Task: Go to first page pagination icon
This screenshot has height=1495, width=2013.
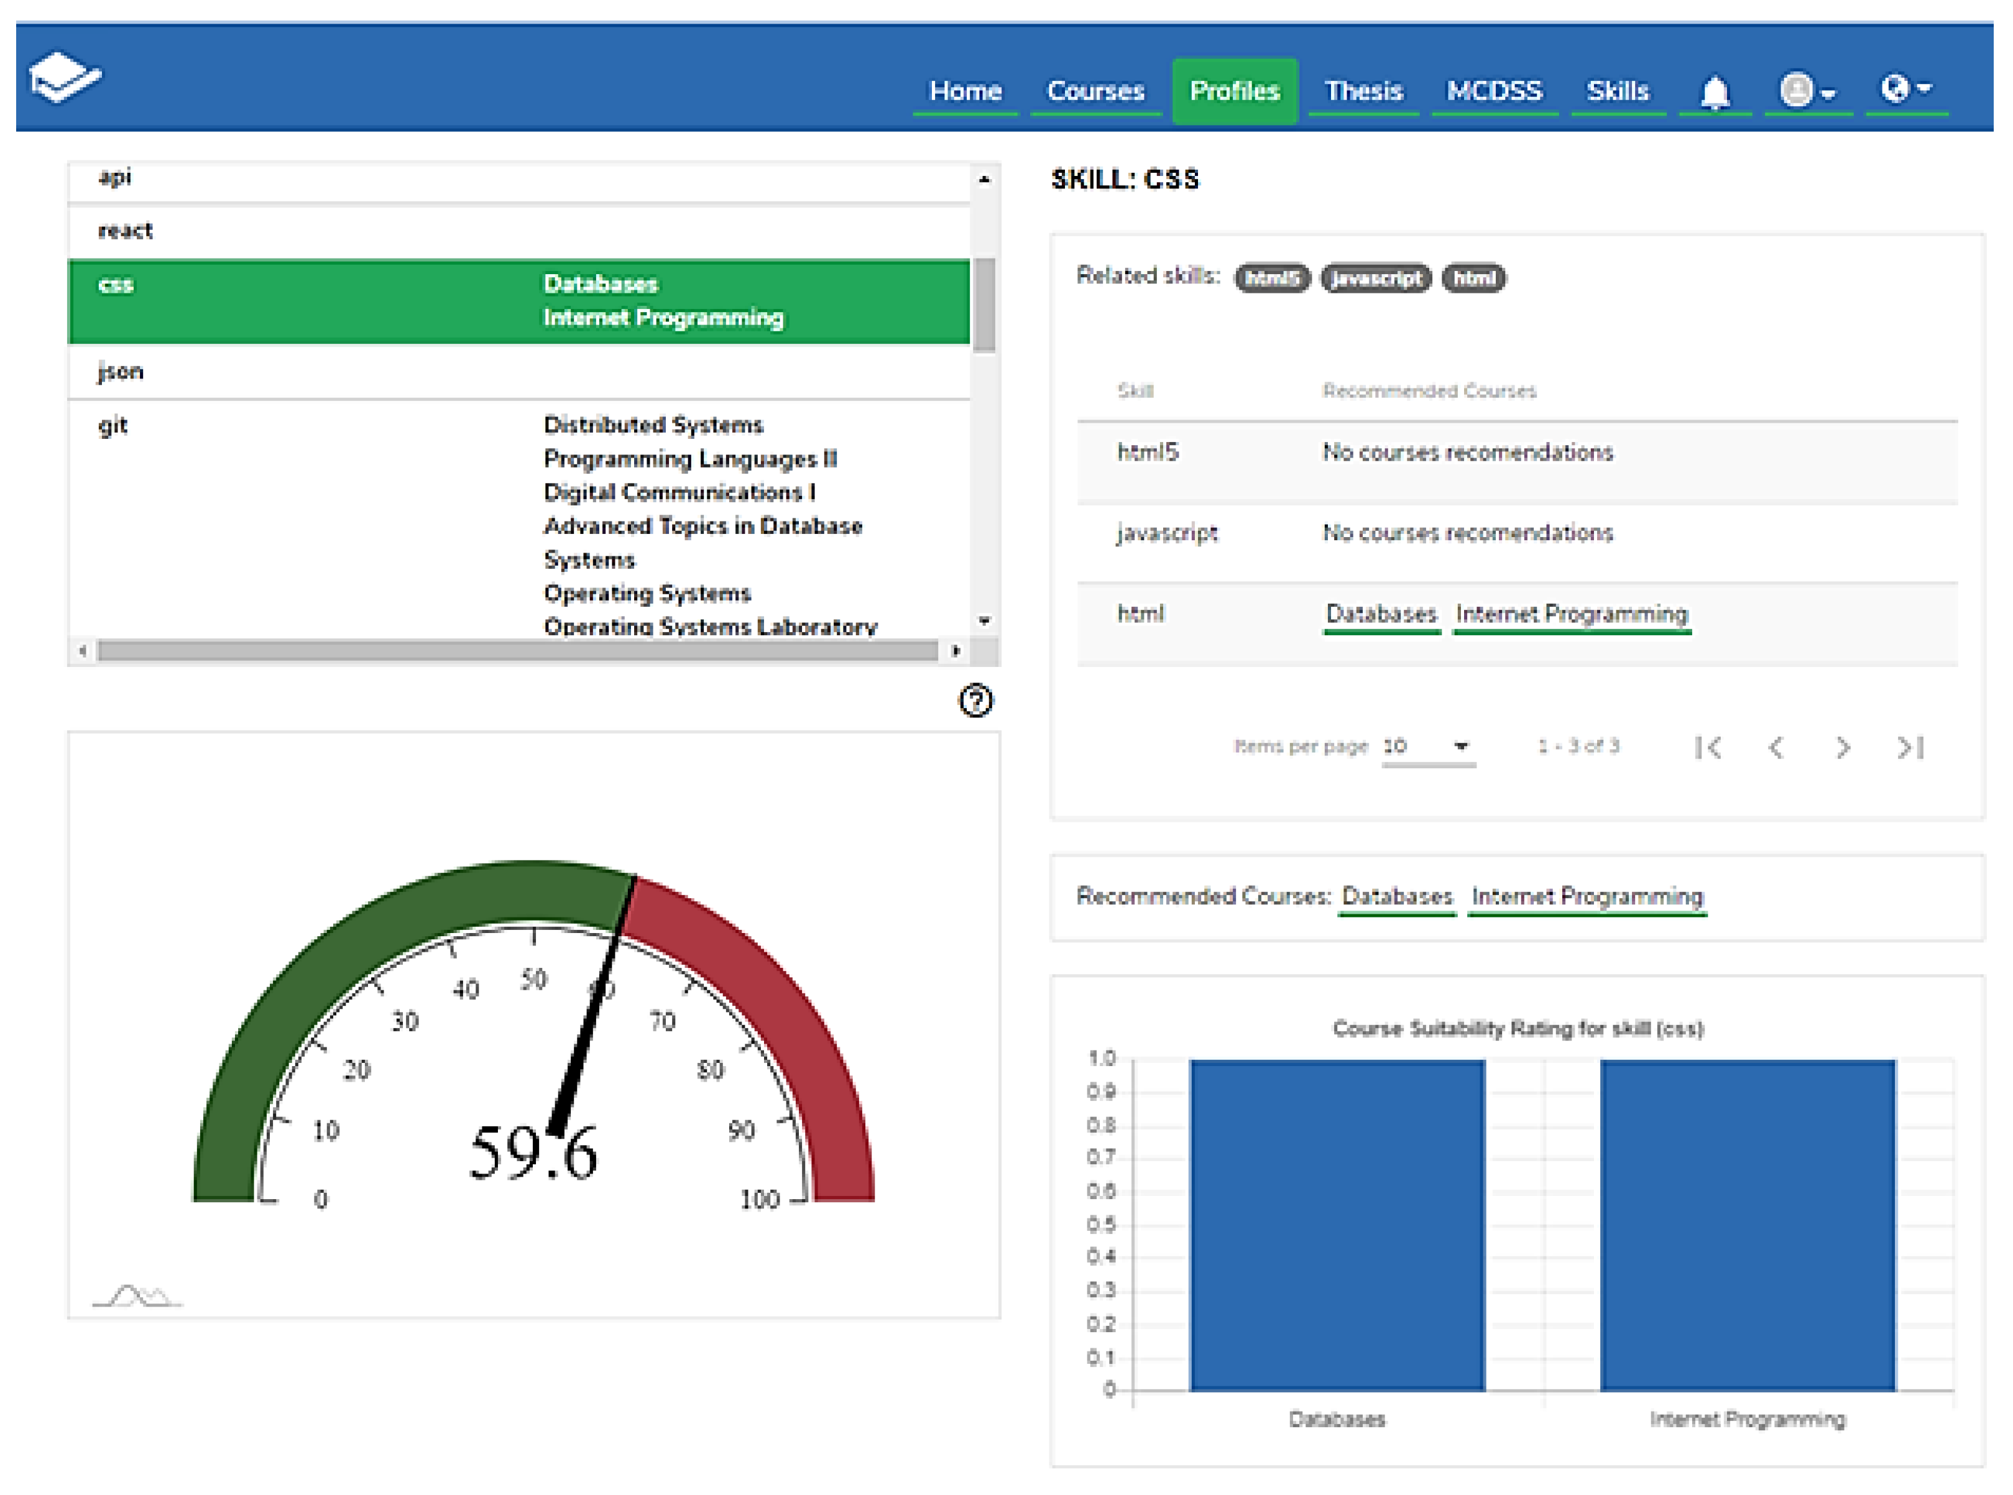Action: click(x=1707, y=747)
